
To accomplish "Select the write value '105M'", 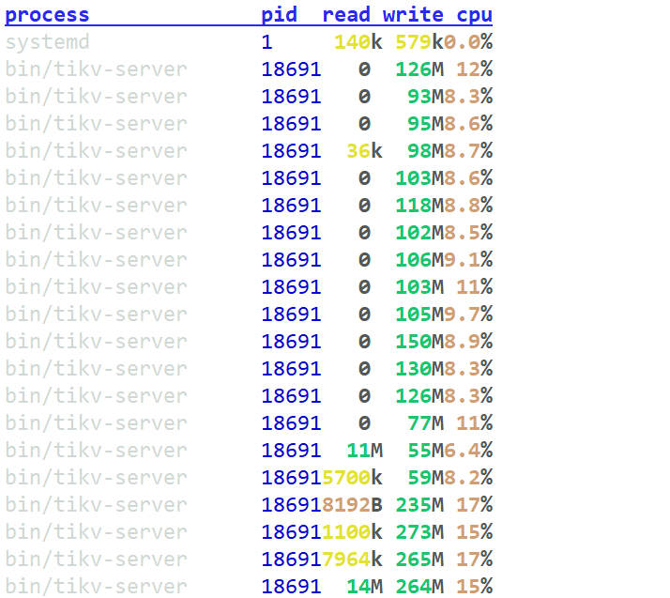I will click(419, 314).
